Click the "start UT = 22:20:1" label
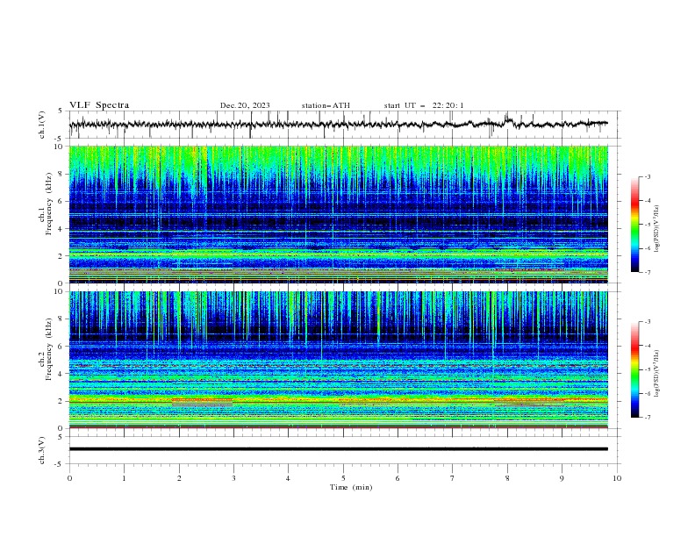Viewport: 695px width, 537px height. pyautogui.click(x=424, y=105)
